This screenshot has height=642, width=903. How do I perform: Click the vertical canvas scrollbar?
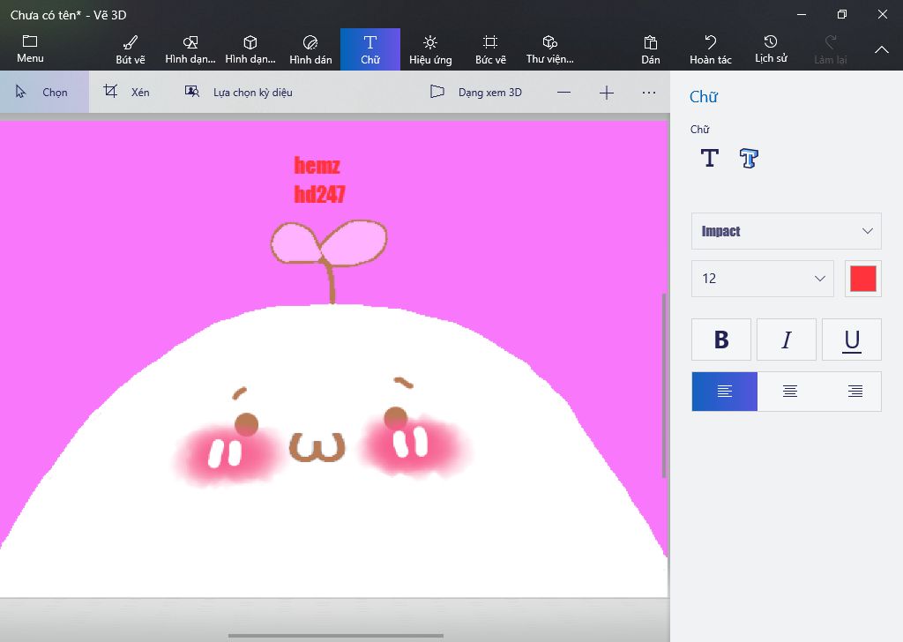[x=664, y=385]
